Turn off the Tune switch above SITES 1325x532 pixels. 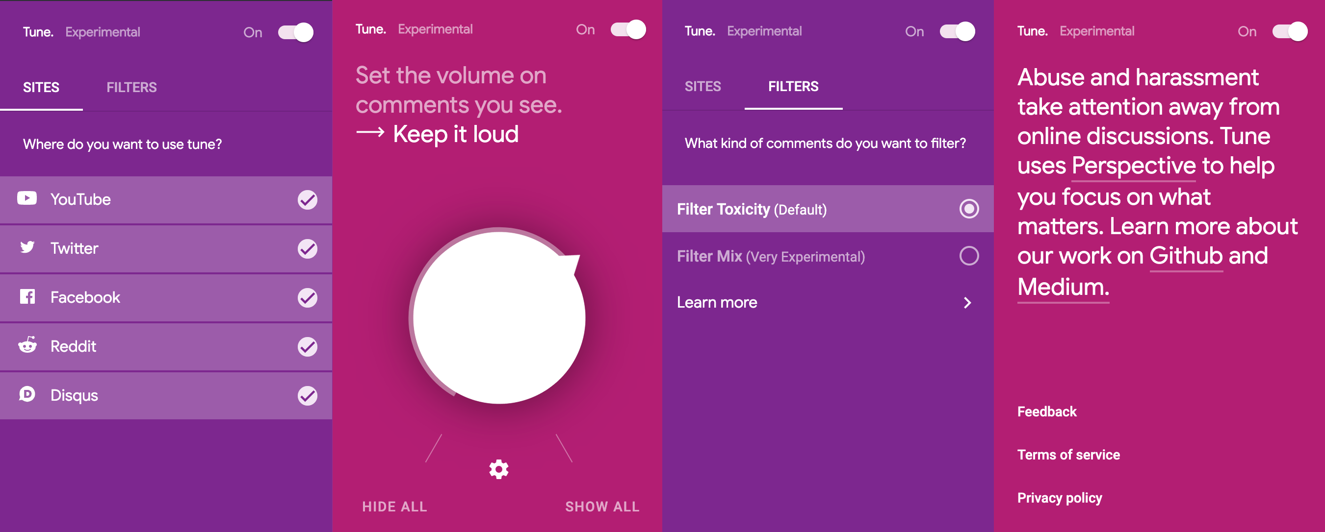[296, 32]
